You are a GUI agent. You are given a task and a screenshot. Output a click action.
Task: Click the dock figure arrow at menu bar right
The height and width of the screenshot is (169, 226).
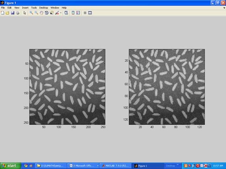(224, 8)
